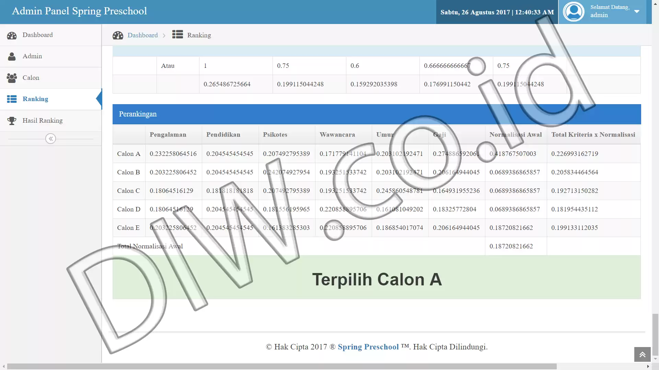Screen dimensions: 659x370
Task: Click the breadcrumb Ranking list icon
Action: tap(177, 35)
